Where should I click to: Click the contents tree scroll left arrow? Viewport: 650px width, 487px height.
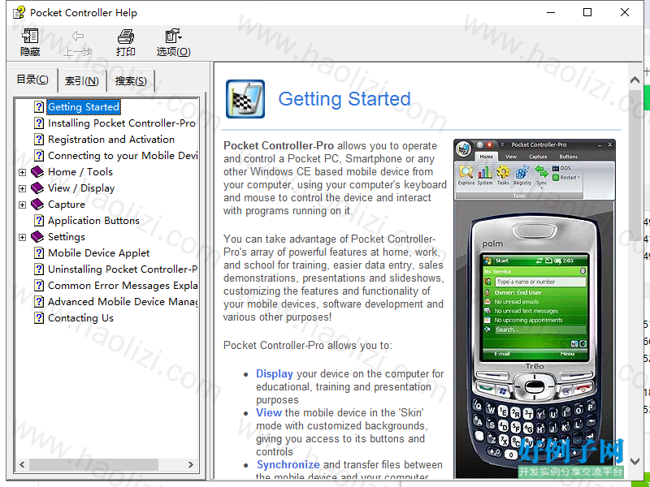[x=22, y=464]
